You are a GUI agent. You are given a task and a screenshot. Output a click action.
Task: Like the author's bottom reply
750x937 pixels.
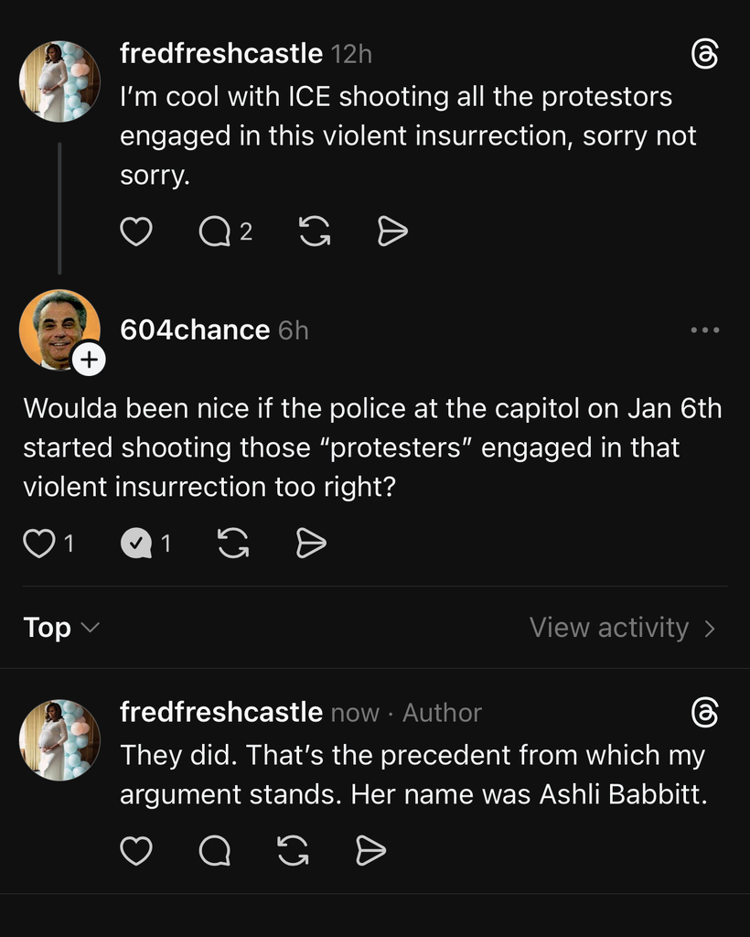point(136,850)
